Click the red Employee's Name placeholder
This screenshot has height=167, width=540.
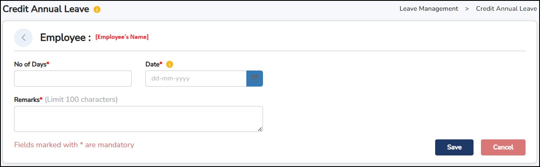tap(122, 37)
